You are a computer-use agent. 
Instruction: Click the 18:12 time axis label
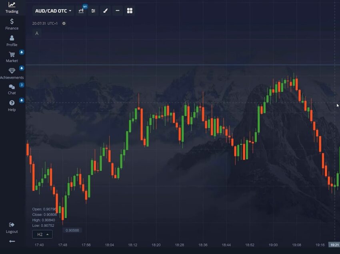pos(133,245)
